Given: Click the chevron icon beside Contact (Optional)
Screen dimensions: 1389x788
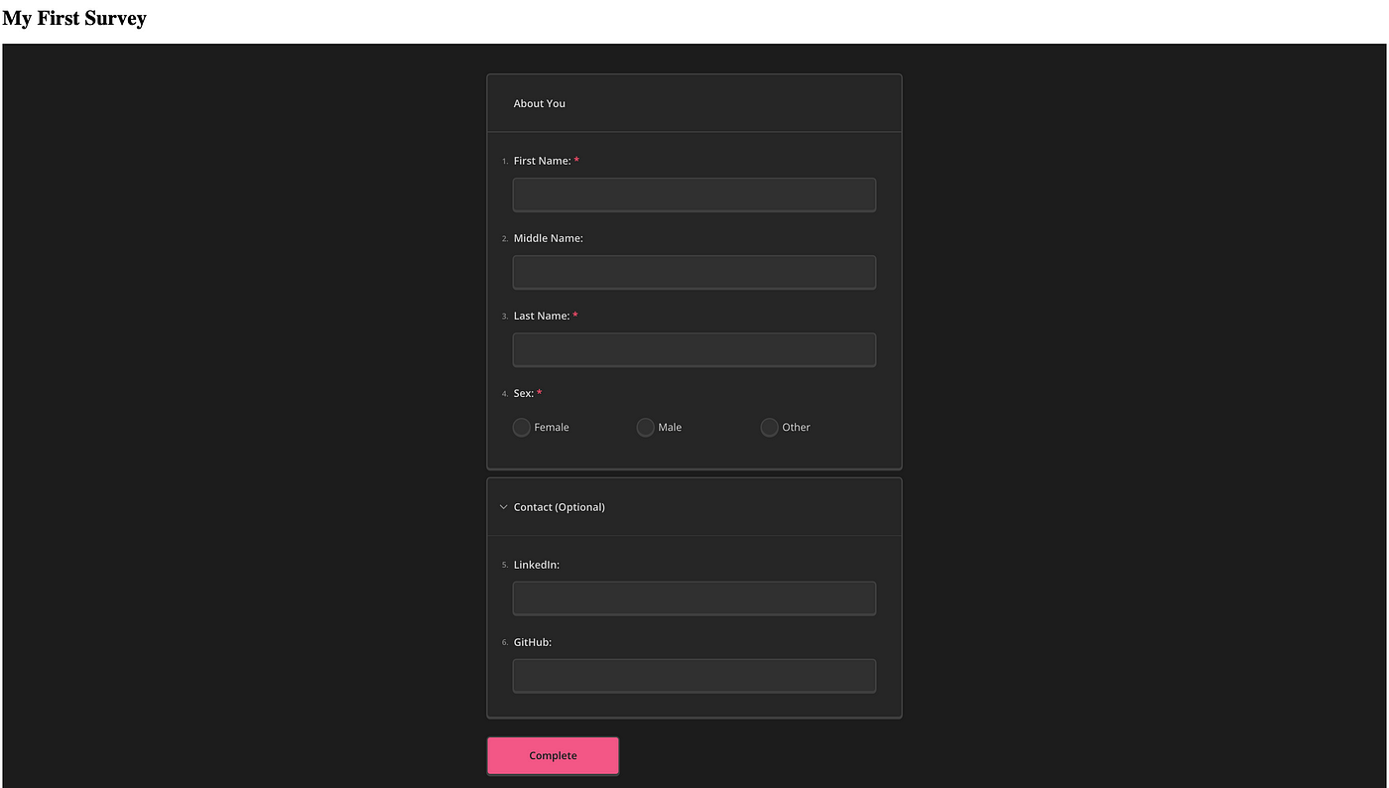Looking at the screenshot, I should point(503,506).
